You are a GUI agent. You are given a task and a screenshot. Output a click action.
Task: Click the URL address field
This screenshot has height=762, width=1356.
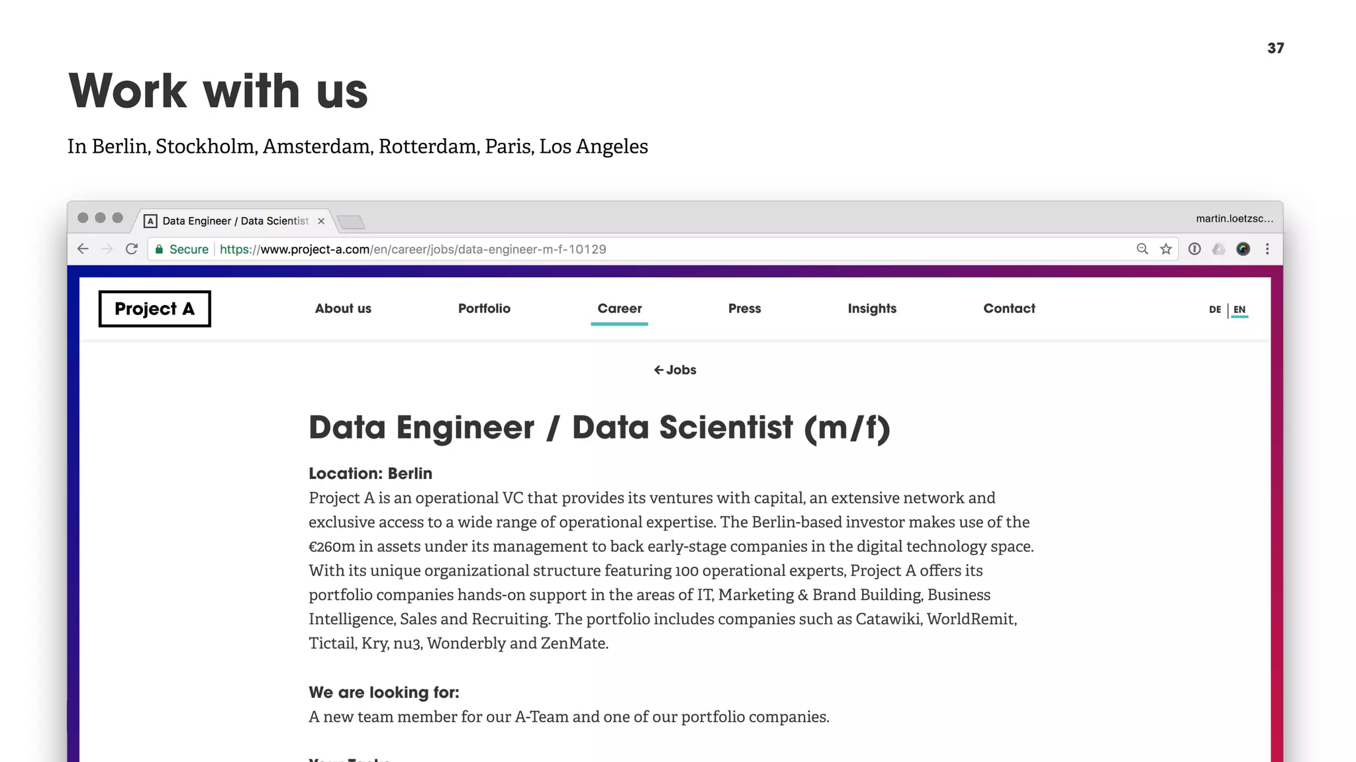662,249
